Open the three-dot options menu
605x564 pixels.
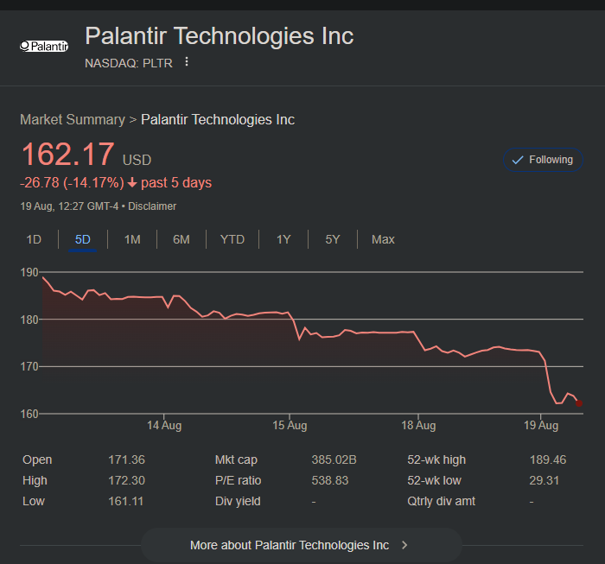(186, 62)
